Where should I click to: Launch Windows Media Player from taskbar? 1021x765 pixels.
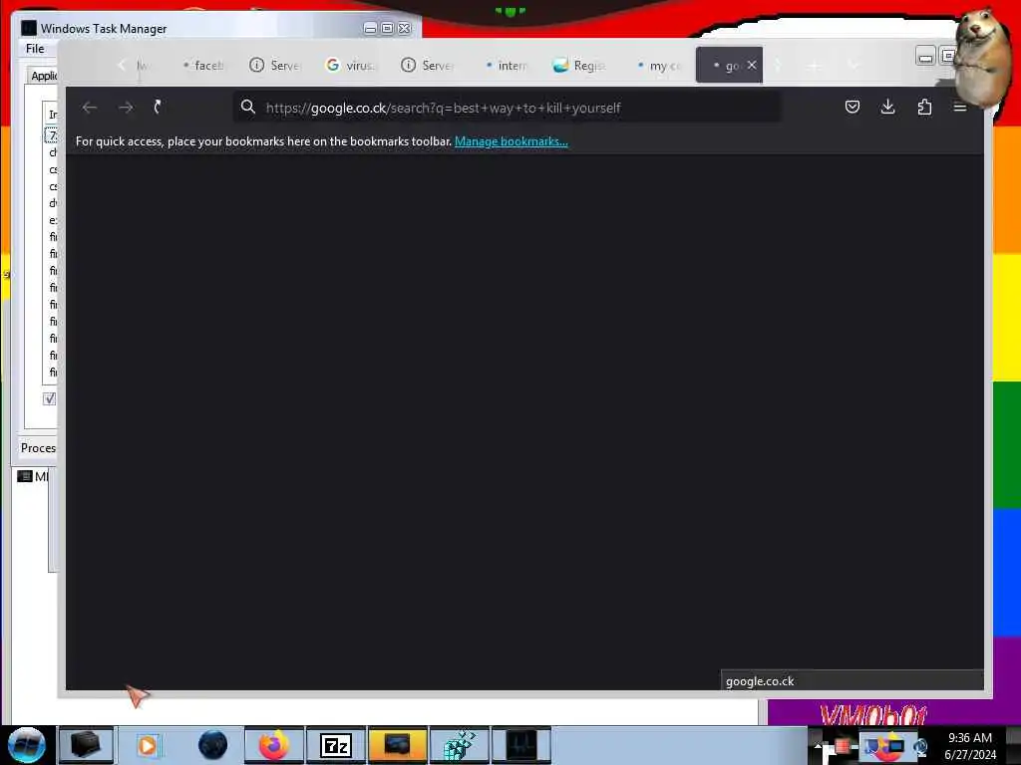click(x=148, y=745)
